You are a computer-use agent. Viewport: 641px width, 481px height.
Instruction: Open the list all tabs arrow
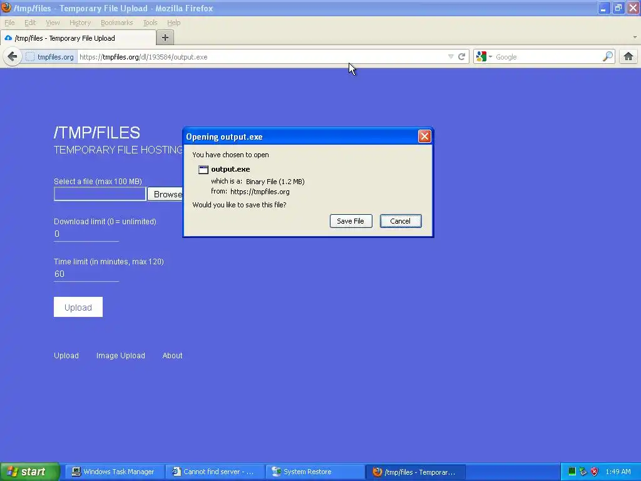(635, 37)
